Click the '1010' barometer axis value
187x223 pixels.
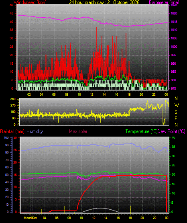(x=173, y=30)
